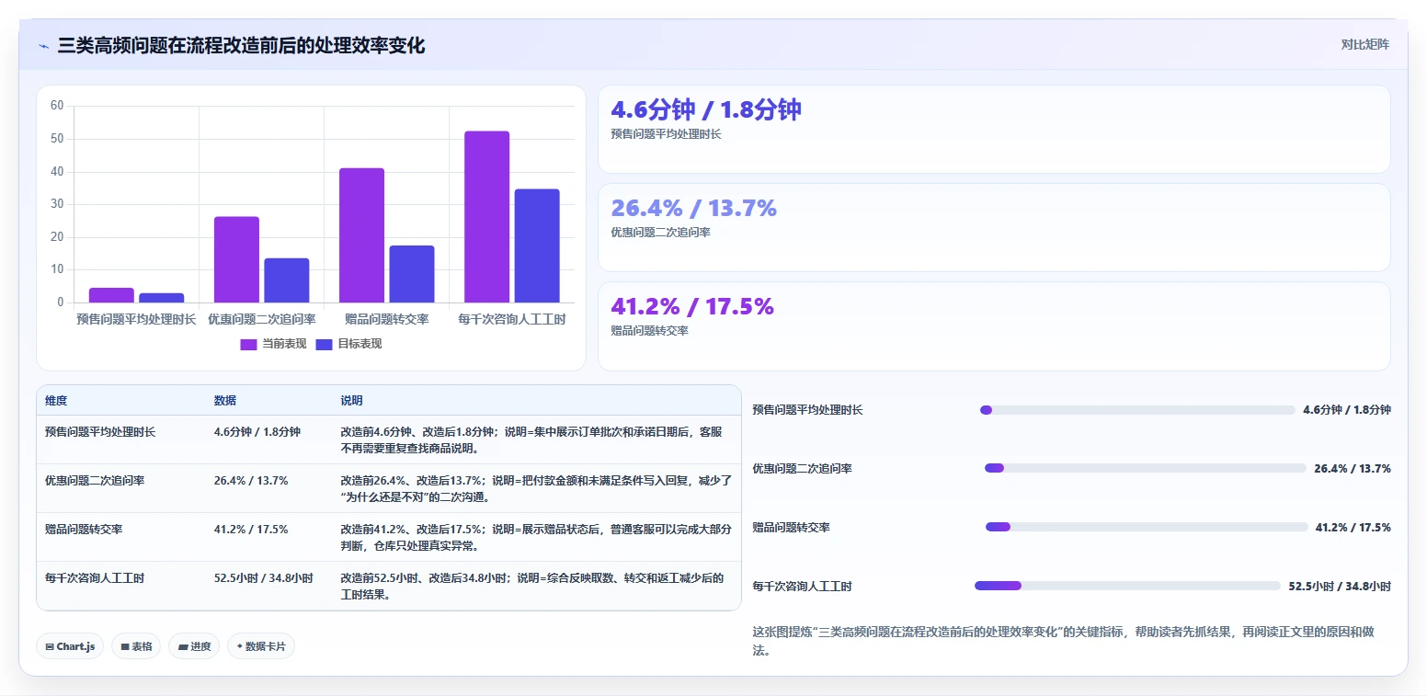Click the progress label 预售问题平均处理时长

808,410
